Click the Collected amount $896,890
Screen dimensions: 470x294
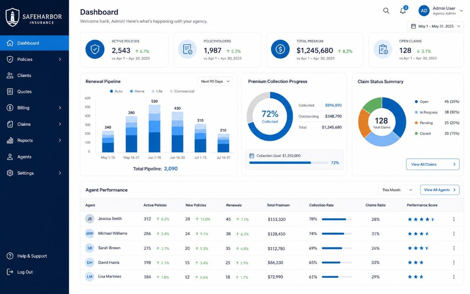click(333, 105)
